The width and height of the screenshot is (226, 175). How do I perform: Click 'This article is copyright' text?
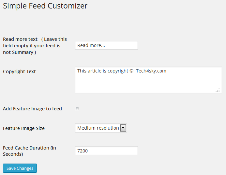click(103, 71)
